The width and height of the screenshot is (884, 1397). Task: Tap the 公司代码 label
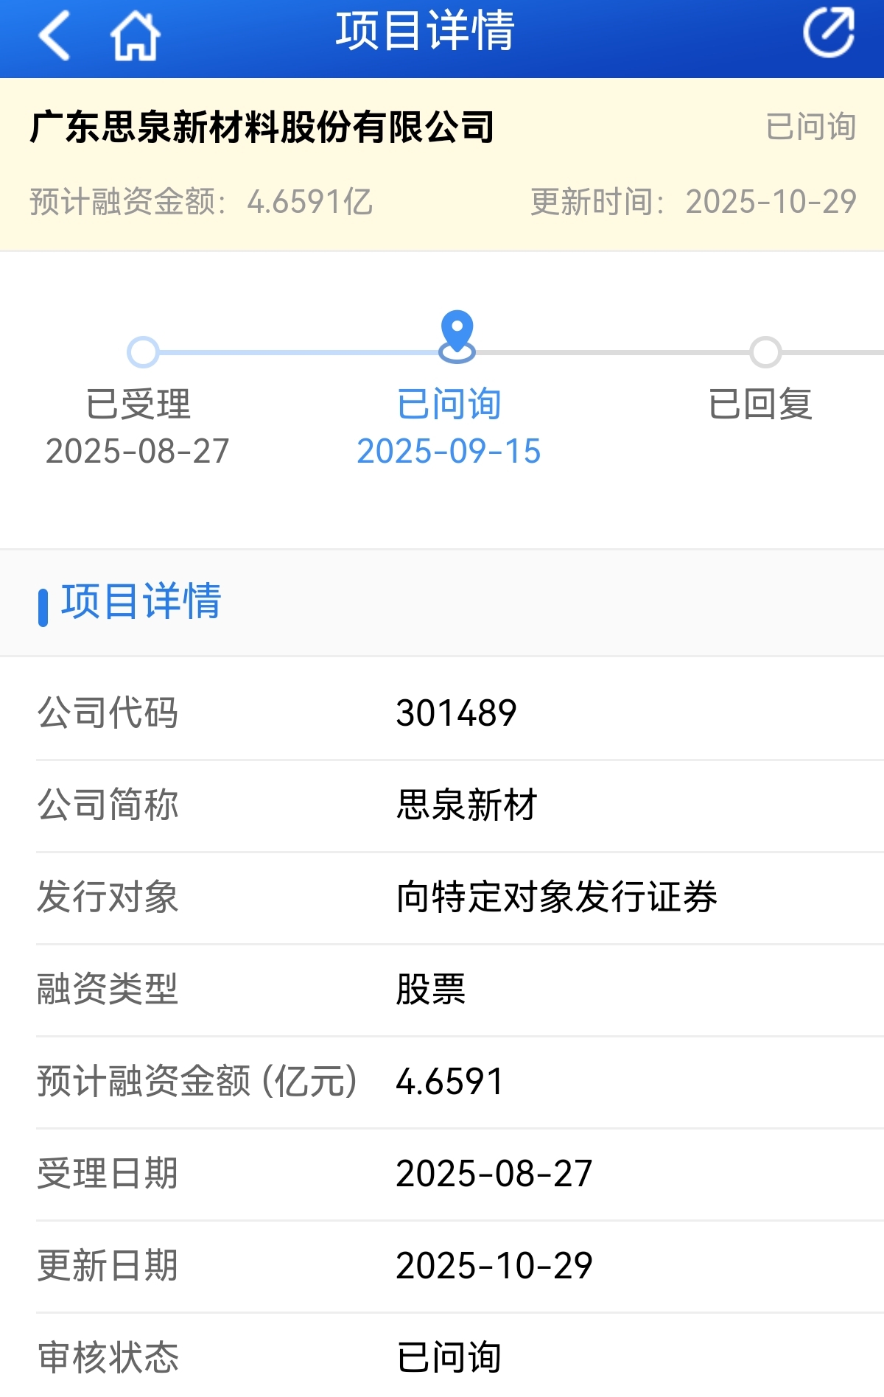[108, 713]
